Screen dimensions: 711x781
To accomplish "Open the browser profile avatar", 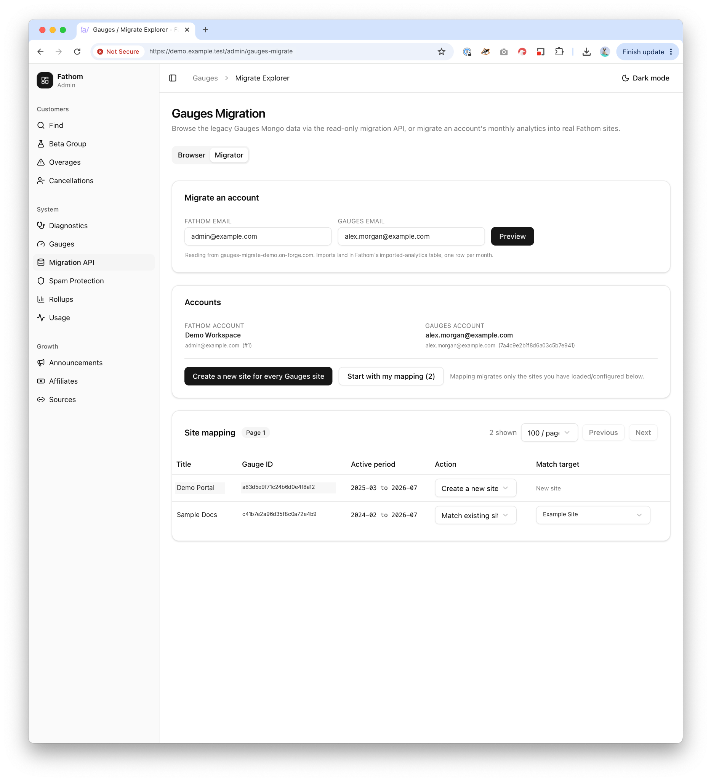I will click(x=605, y=51).
